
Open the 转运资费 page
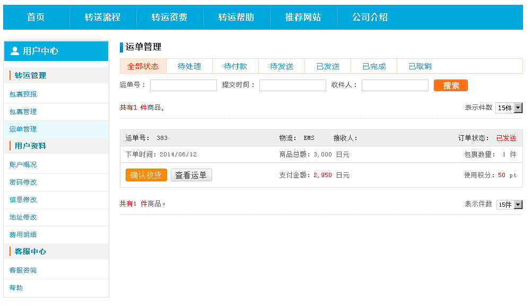(170, 17)
